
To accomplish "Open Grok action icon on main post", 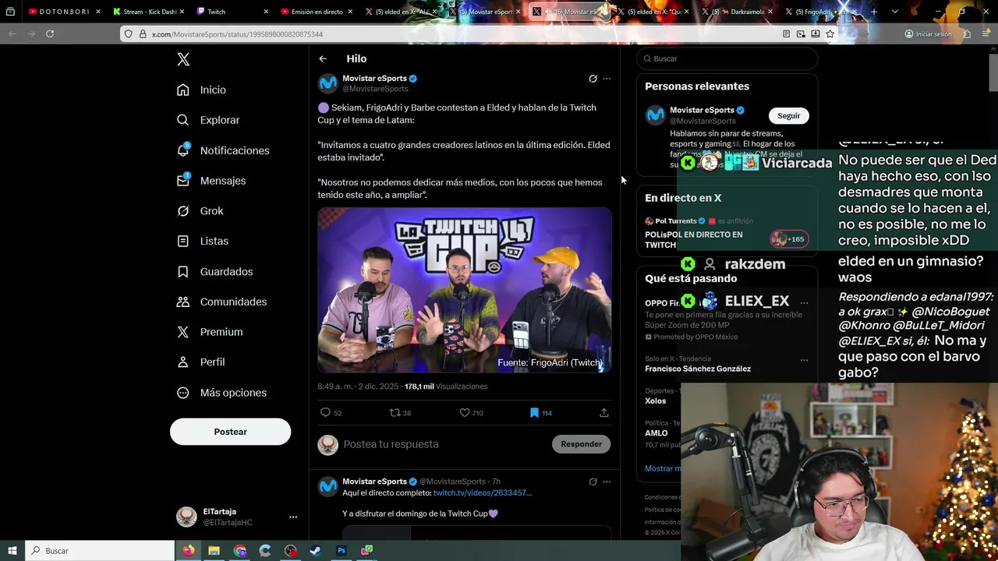I will 593,79.
